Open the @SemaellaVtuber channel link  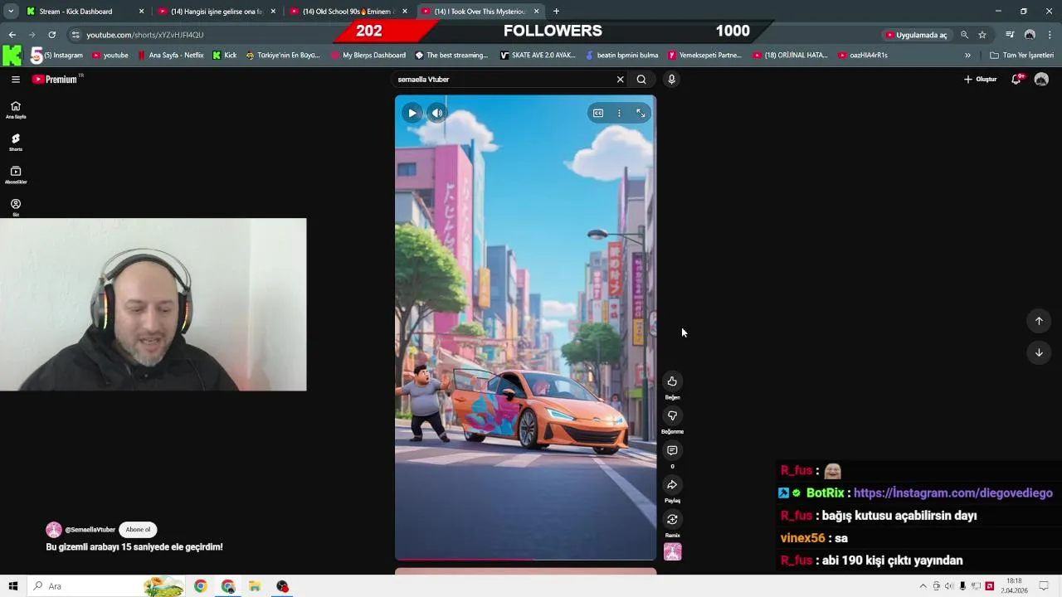point(90,530)
